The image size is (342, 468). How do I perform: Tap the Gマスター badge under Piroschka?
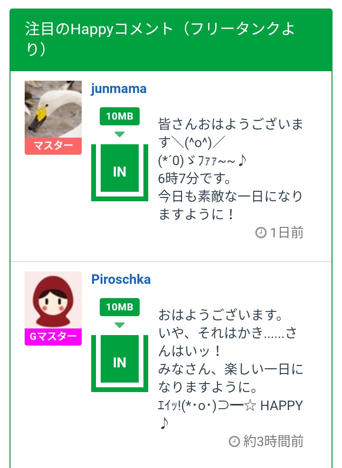point(53,337)
